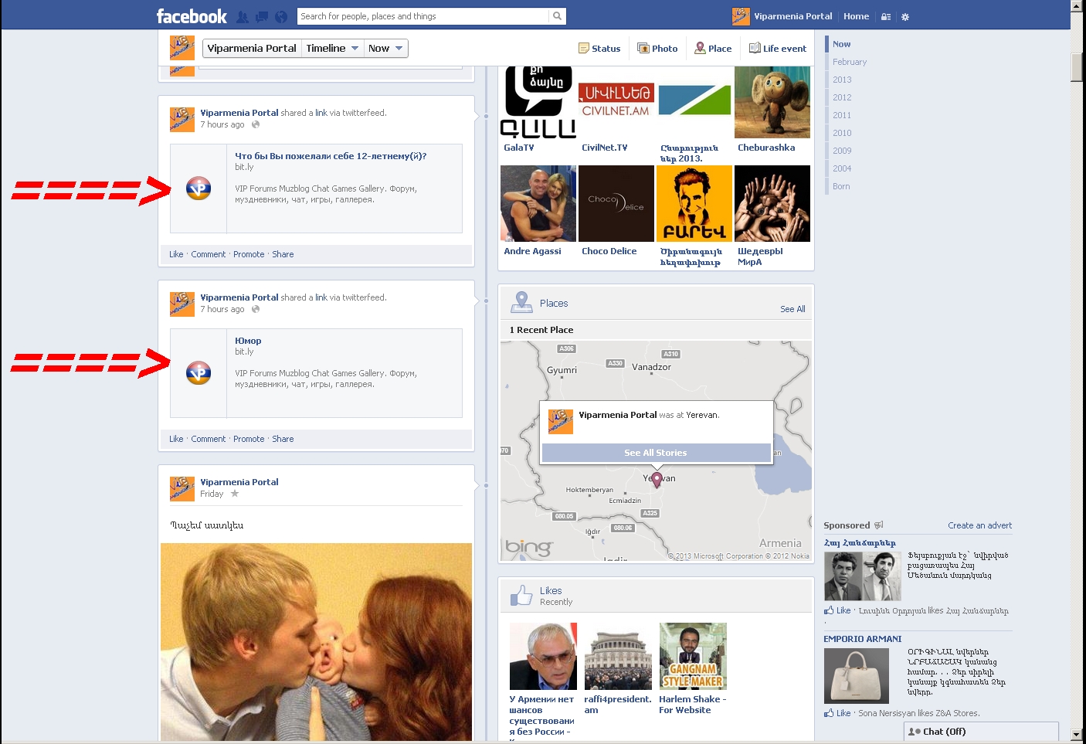Open notifications globe icon

click(281, 16)
